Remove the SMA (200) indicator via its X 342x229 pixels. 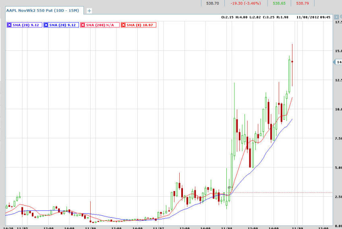[x=83, y=25]
